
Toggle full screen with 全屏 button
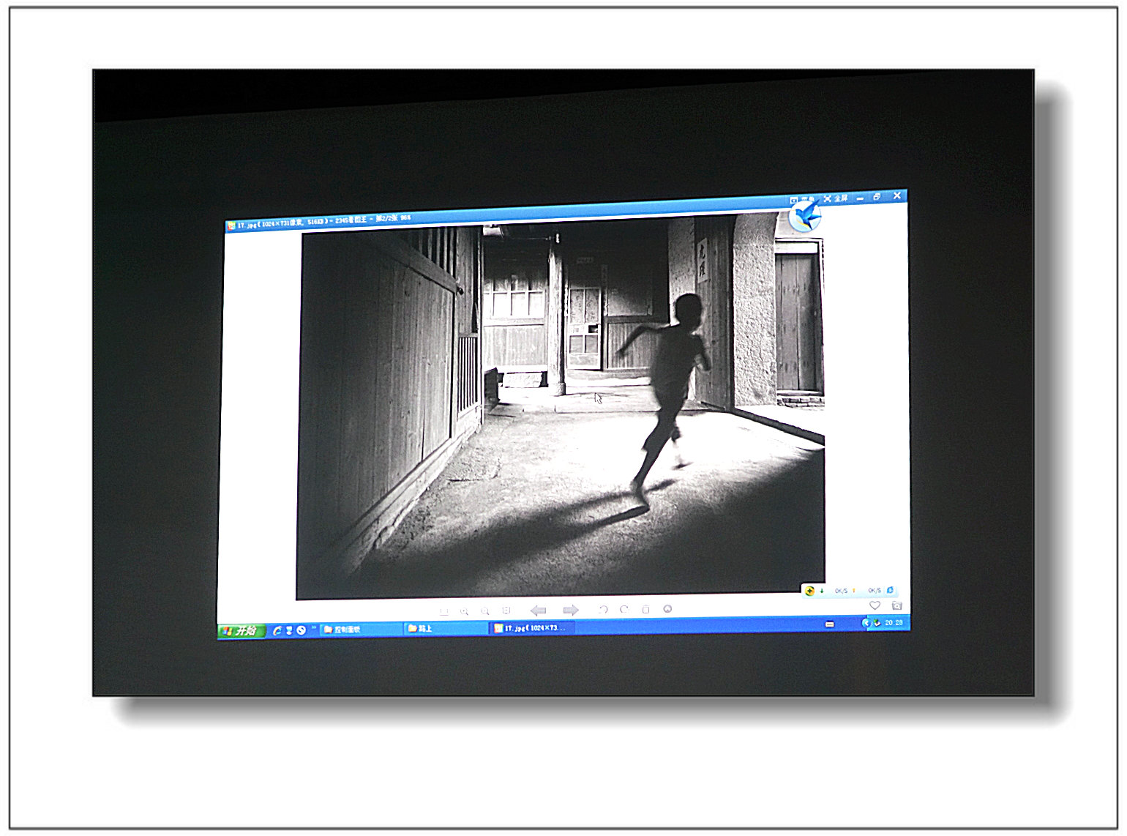coord(836,198)
